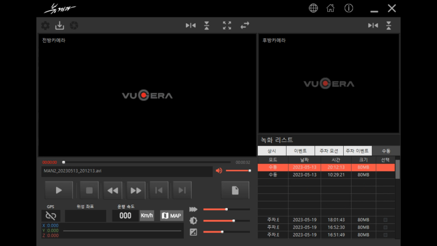Flip rear camera horizontally
Viewport: 437px width, 246px height.
[373, 25]
